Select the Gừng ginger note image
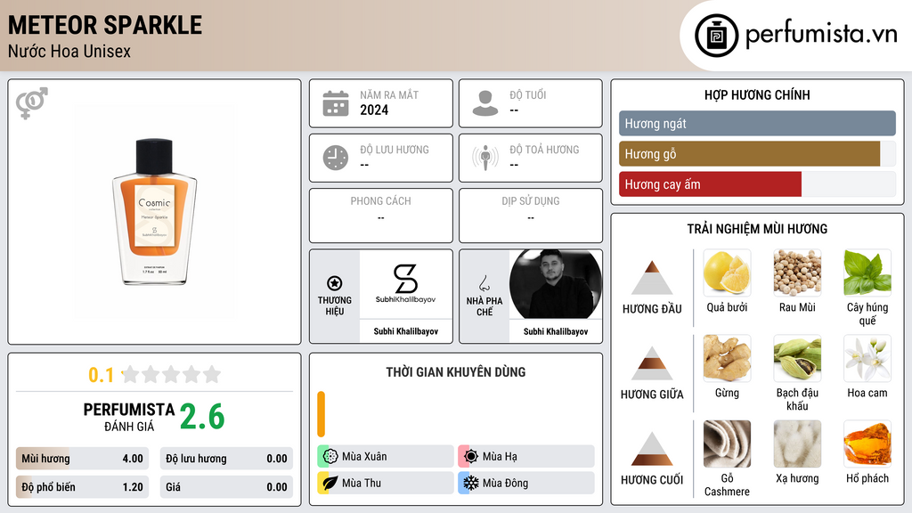Screen dimensions: 912x513 coord(727,358)
